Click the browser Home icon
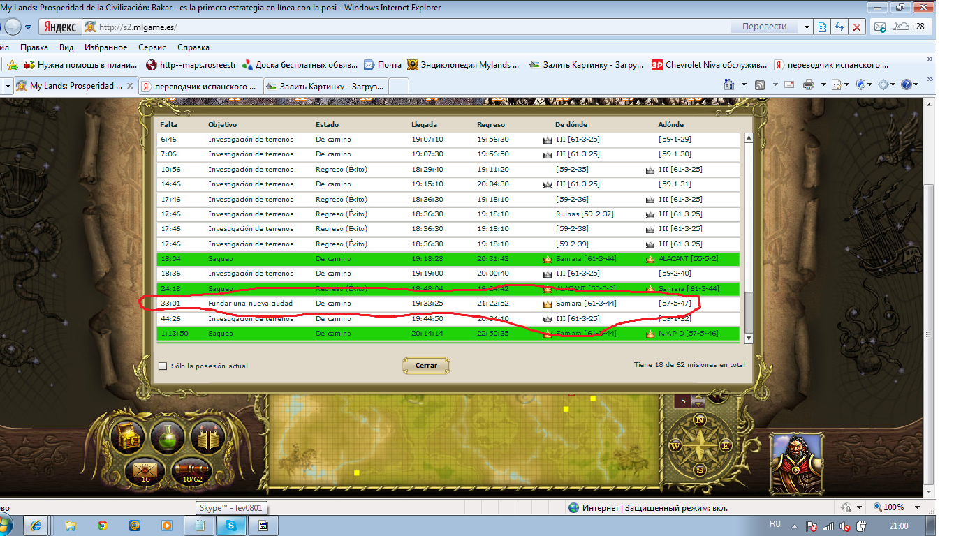The width and height of the screenshot is (954, 536). click(x=729, y=84)
